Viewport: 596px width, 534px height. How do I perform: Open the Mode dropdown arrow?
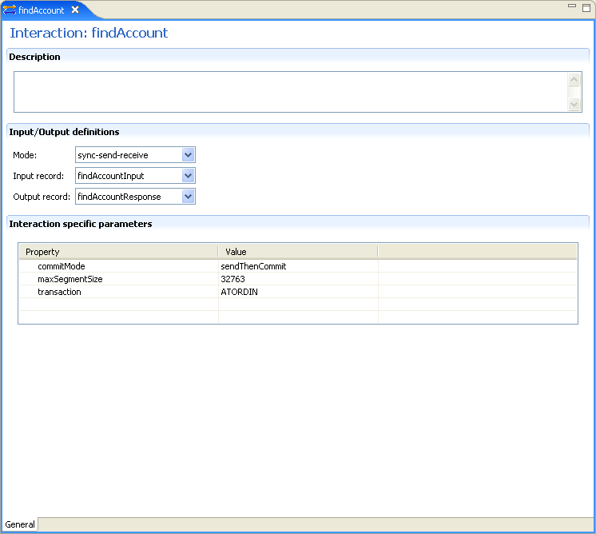pyautogui.click(x=189, y=155)
